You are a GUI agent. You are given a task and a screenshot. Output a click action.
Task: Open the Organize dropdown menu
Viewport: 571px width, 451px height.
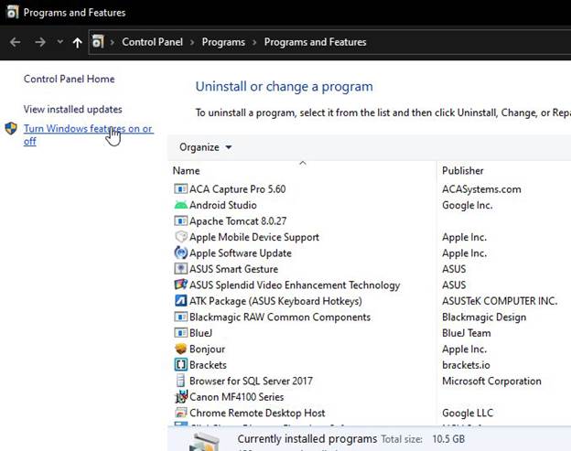point(205,147)
